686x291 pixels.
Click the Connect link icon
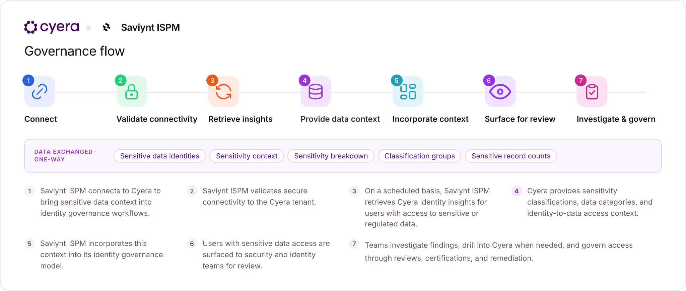pos(40,92)
